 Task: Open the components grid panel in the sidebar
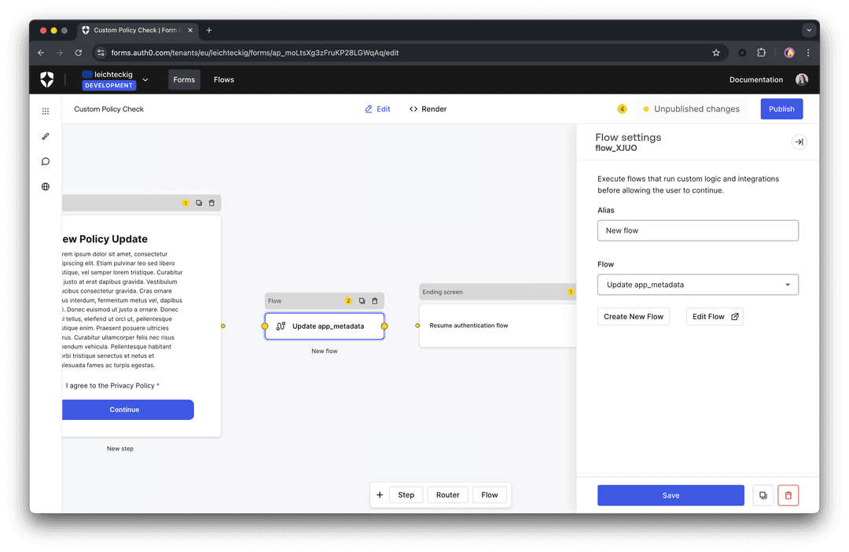[x=45, y=111]
